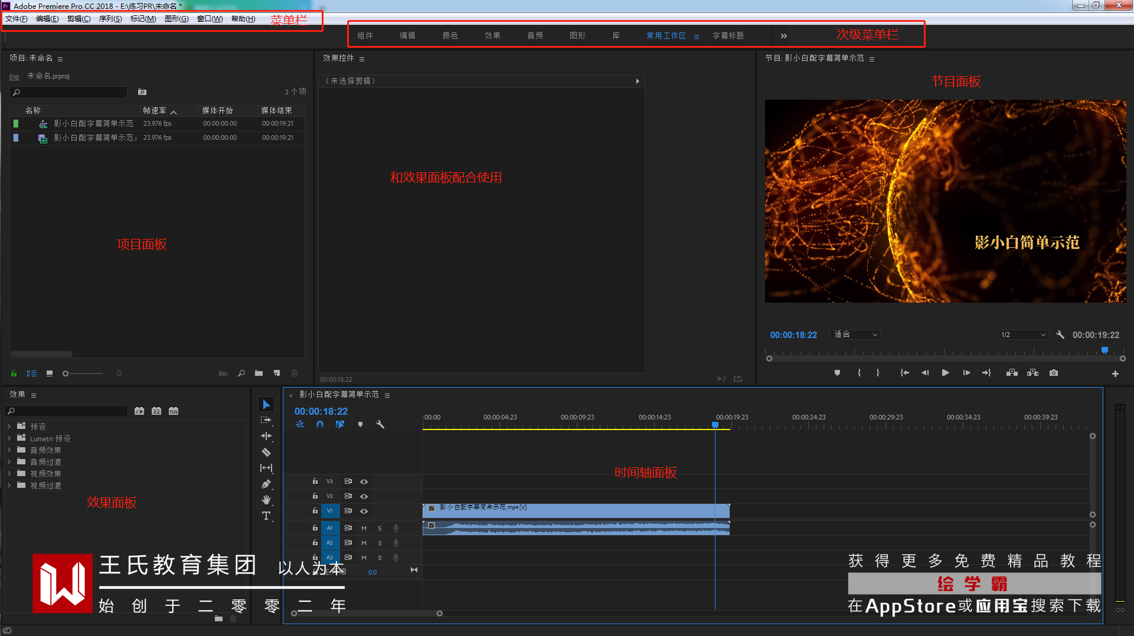Select the Razor tool in the toolbar
The height and width of the screenshot is (636, 1134).
click(x=266, y=453)
